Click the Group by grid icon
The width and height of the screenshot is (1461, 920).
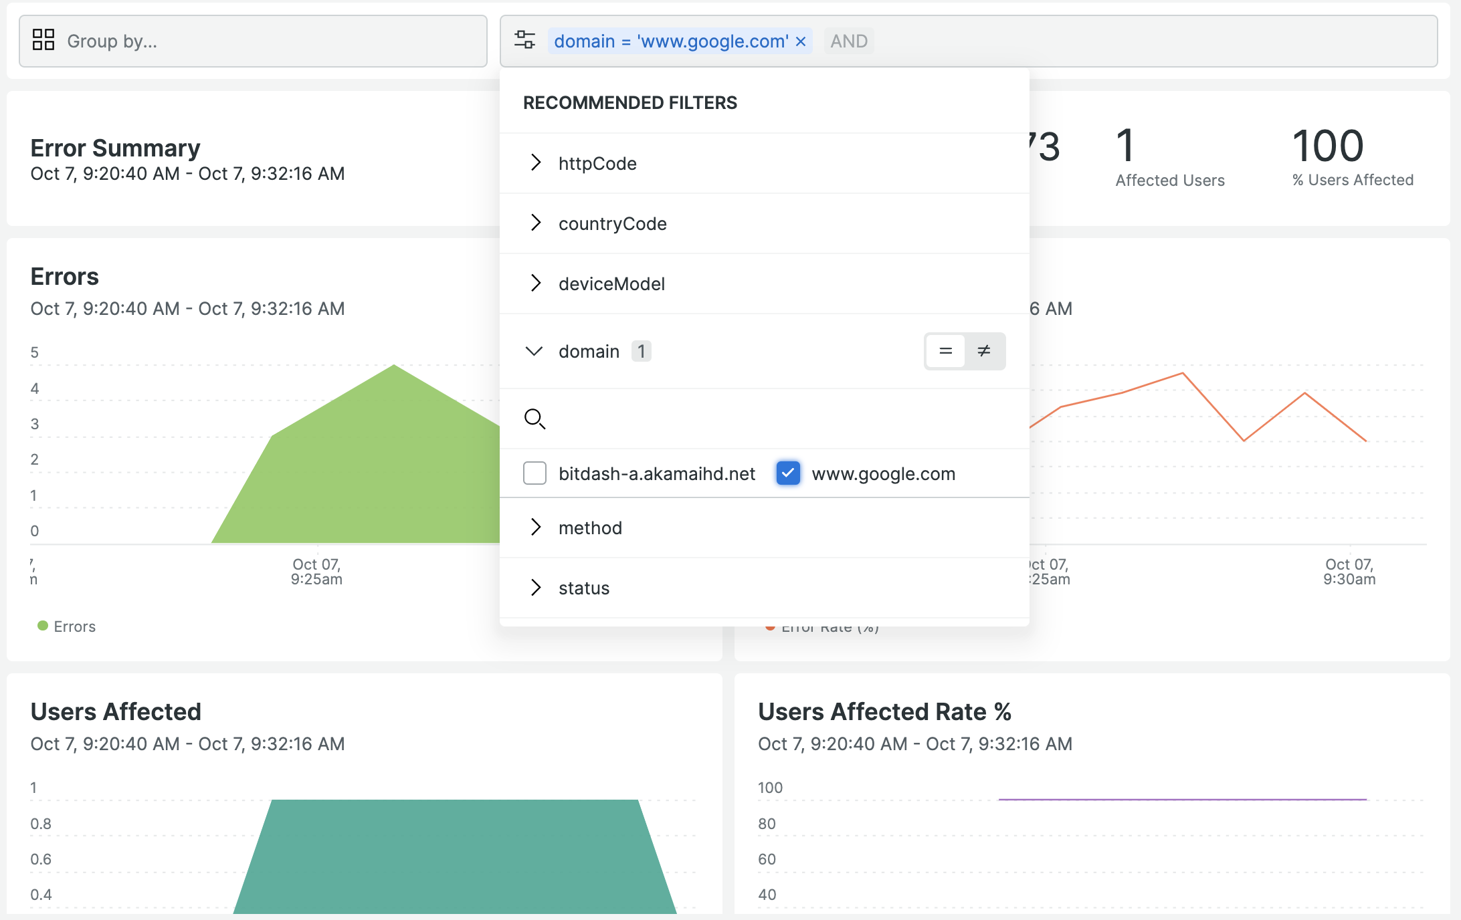pos(43,40)
